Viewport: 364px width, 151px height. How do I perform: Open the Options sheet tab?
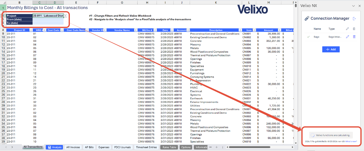[x=186, y=147]
